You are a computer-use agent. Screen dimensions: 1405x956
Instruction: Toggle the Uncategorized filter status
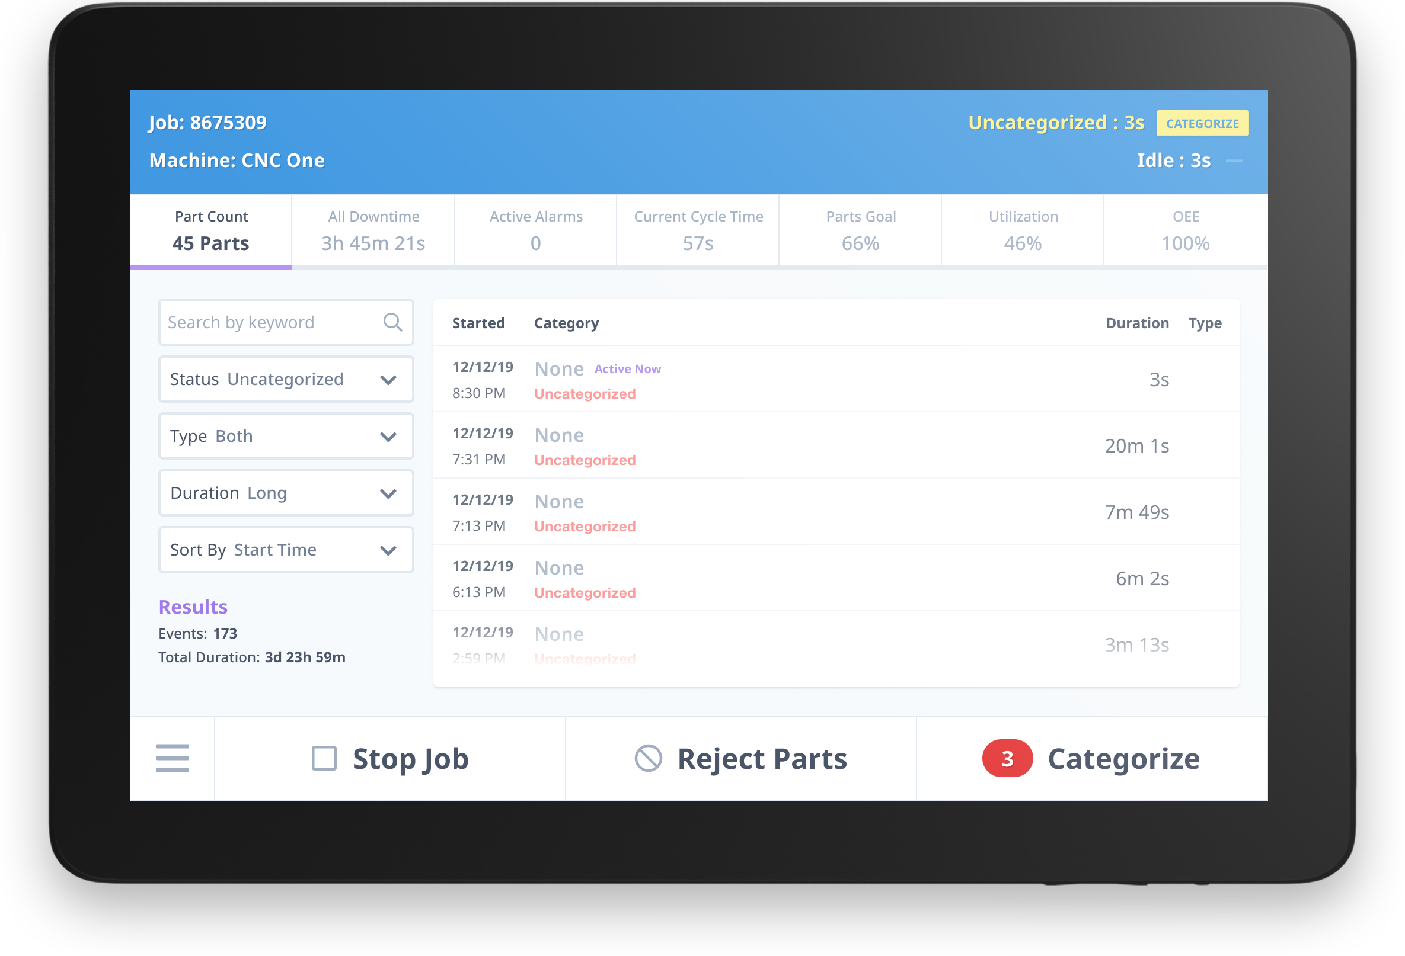pos(284,378)
